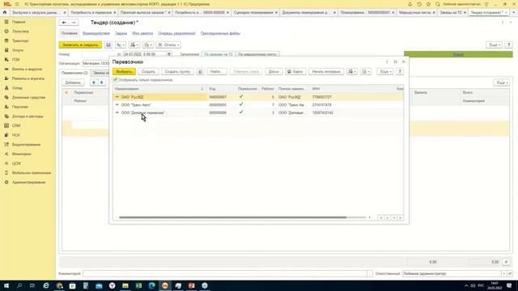The image size is (518, 291).
Task: Click the yellow Выбрать button
Action: point(124,72)
